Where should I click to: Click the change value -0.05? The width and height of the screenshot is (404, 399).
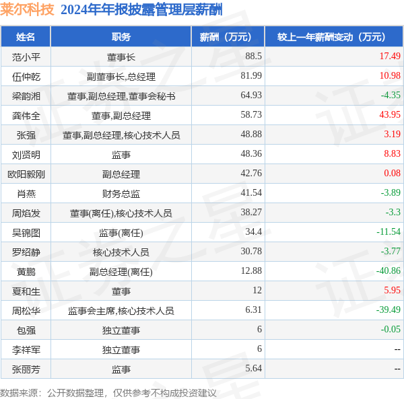click(391, 329)
